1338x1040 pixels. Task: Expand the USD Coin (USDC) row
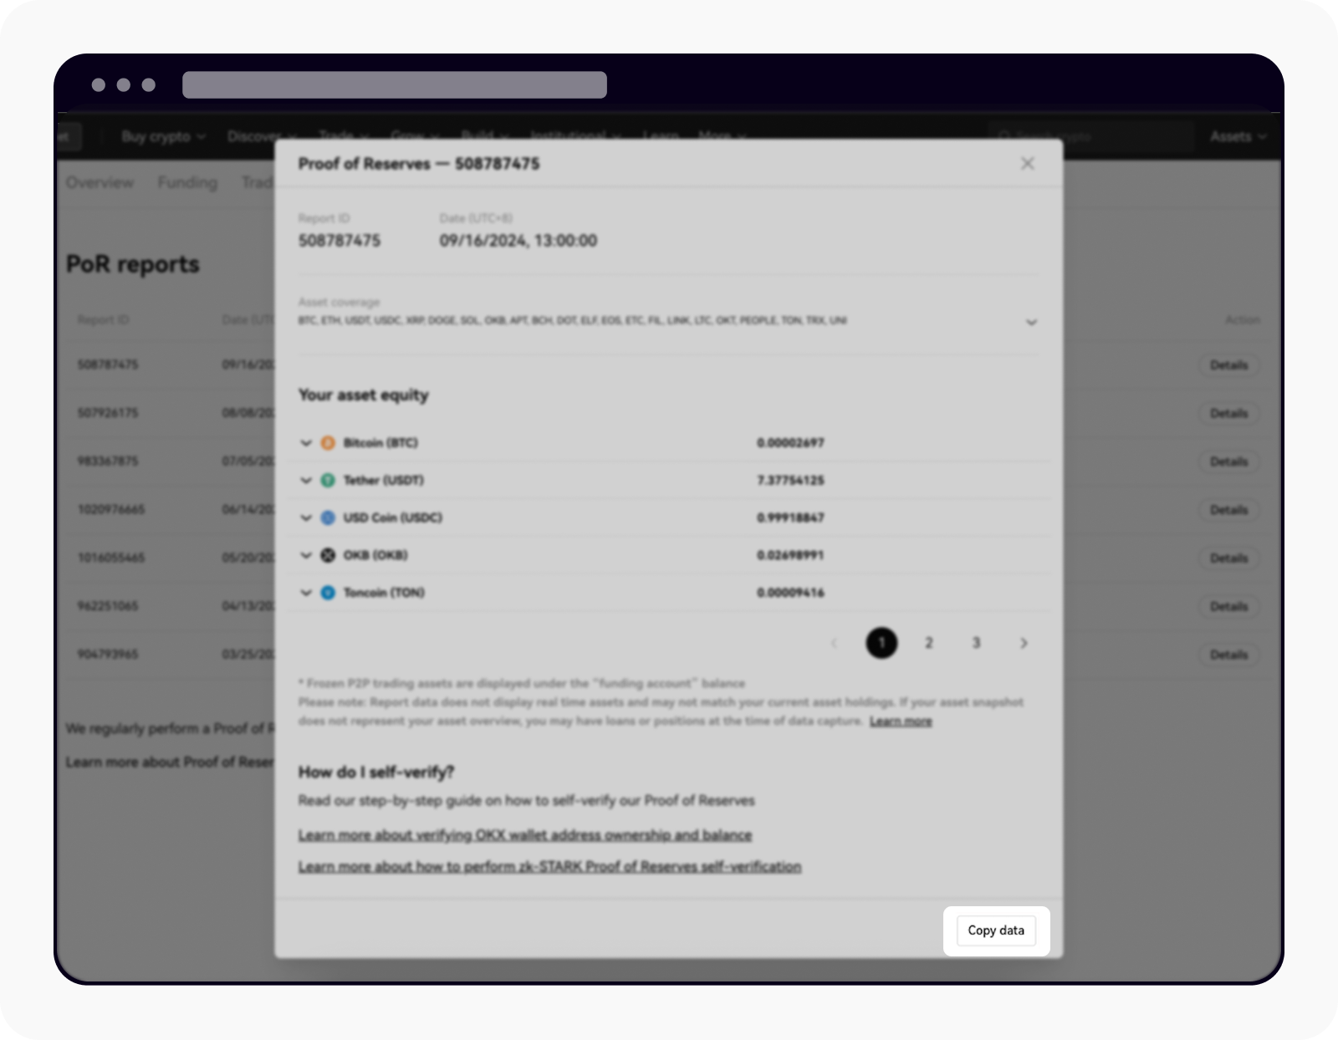(x=306, y=518)
